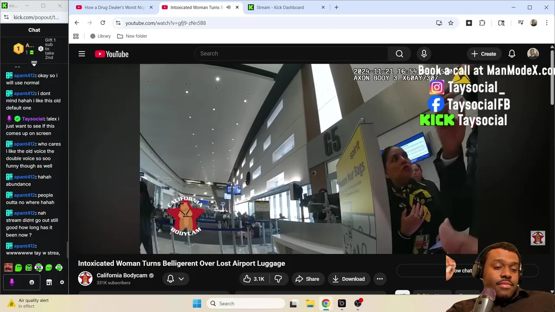Image resolution: width=555 pixels, height=312 pixels.
Task: Bookmark this page with the star icon
Action: tap(451, 23)
